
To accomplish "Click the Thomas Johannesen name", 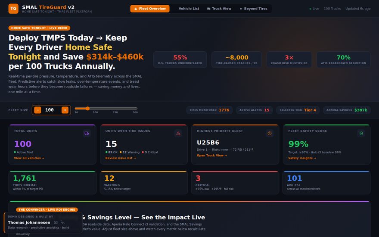I will (x=29, y=222).
